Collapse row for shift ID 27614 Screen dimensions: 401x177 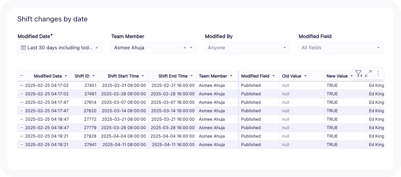pos(22,102)
